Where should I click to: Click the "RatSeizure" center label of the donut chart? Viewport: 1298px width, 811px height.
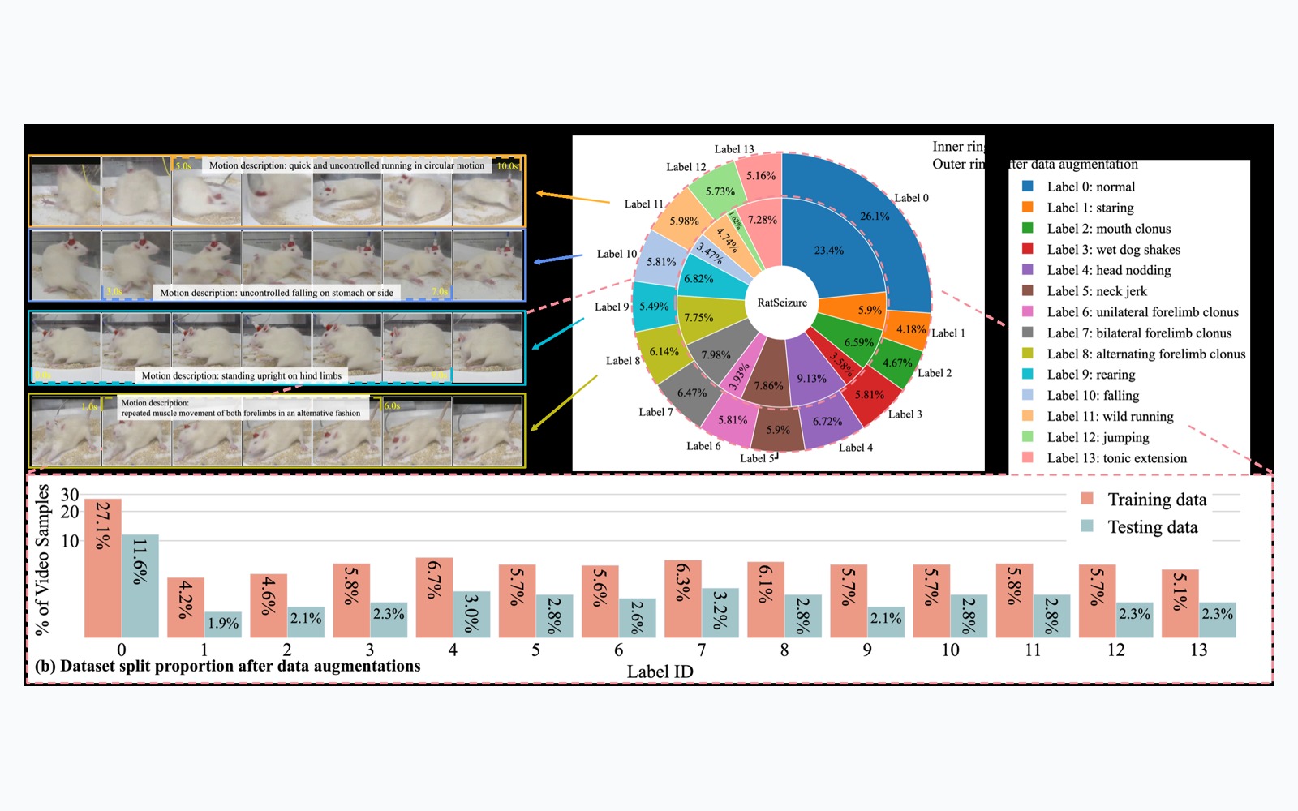pyautogui.click(x=782, y=303)
